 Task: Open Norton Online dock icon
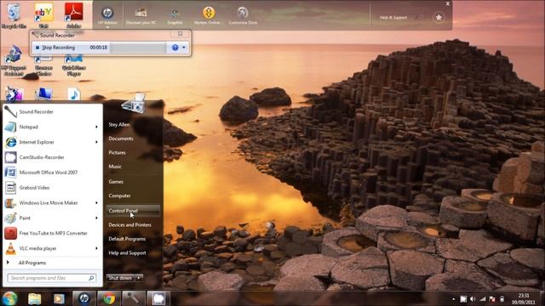coord(208,16)
